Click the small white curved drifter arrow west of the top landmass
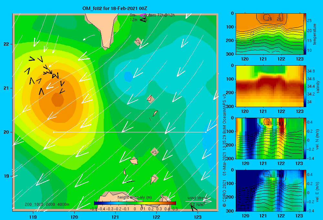Viewport: 323px width, 220px height. (x=89, y=37)
